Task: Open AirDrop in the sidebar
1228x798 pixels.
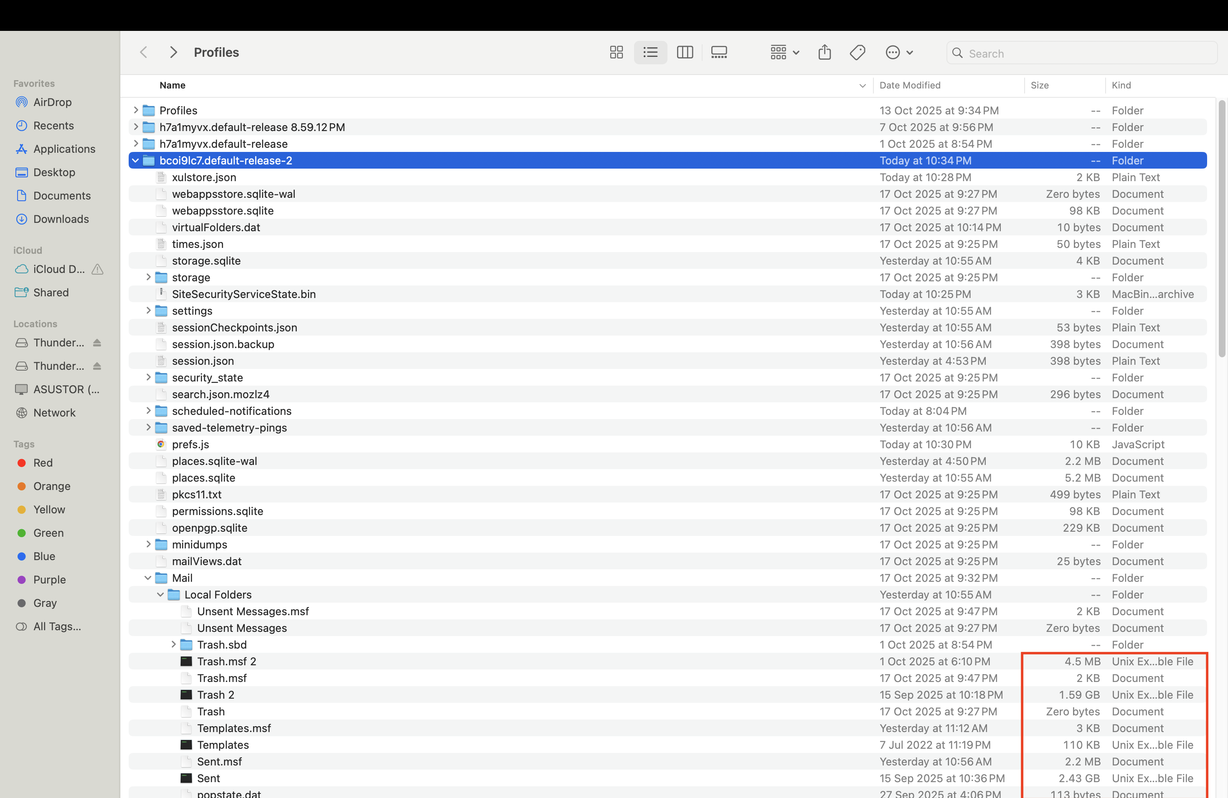Action: (52, 102)
